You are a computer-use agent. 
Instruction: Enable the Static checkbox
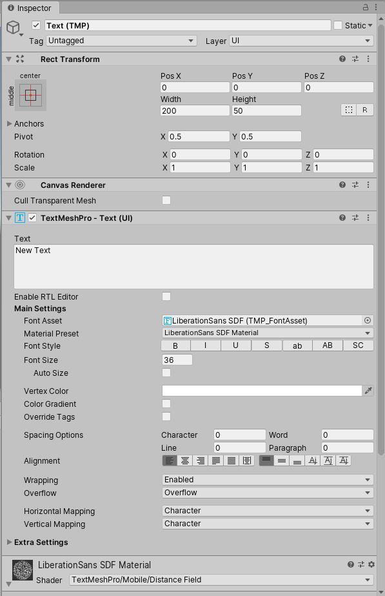click(338, 25)
